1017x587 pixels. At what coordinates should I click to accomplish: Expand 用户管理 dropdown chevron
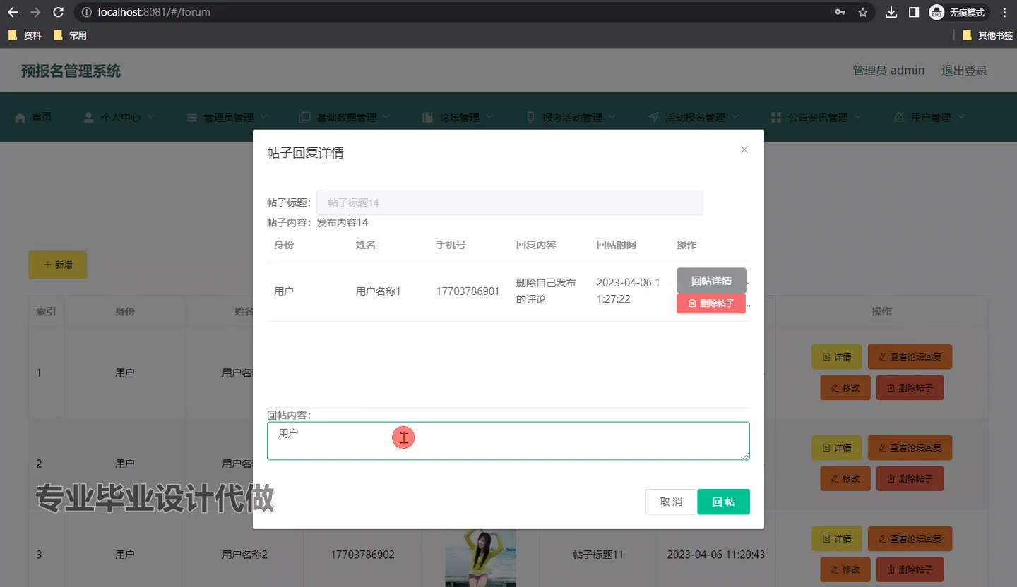pyautogui.click(x=961, y=117)
